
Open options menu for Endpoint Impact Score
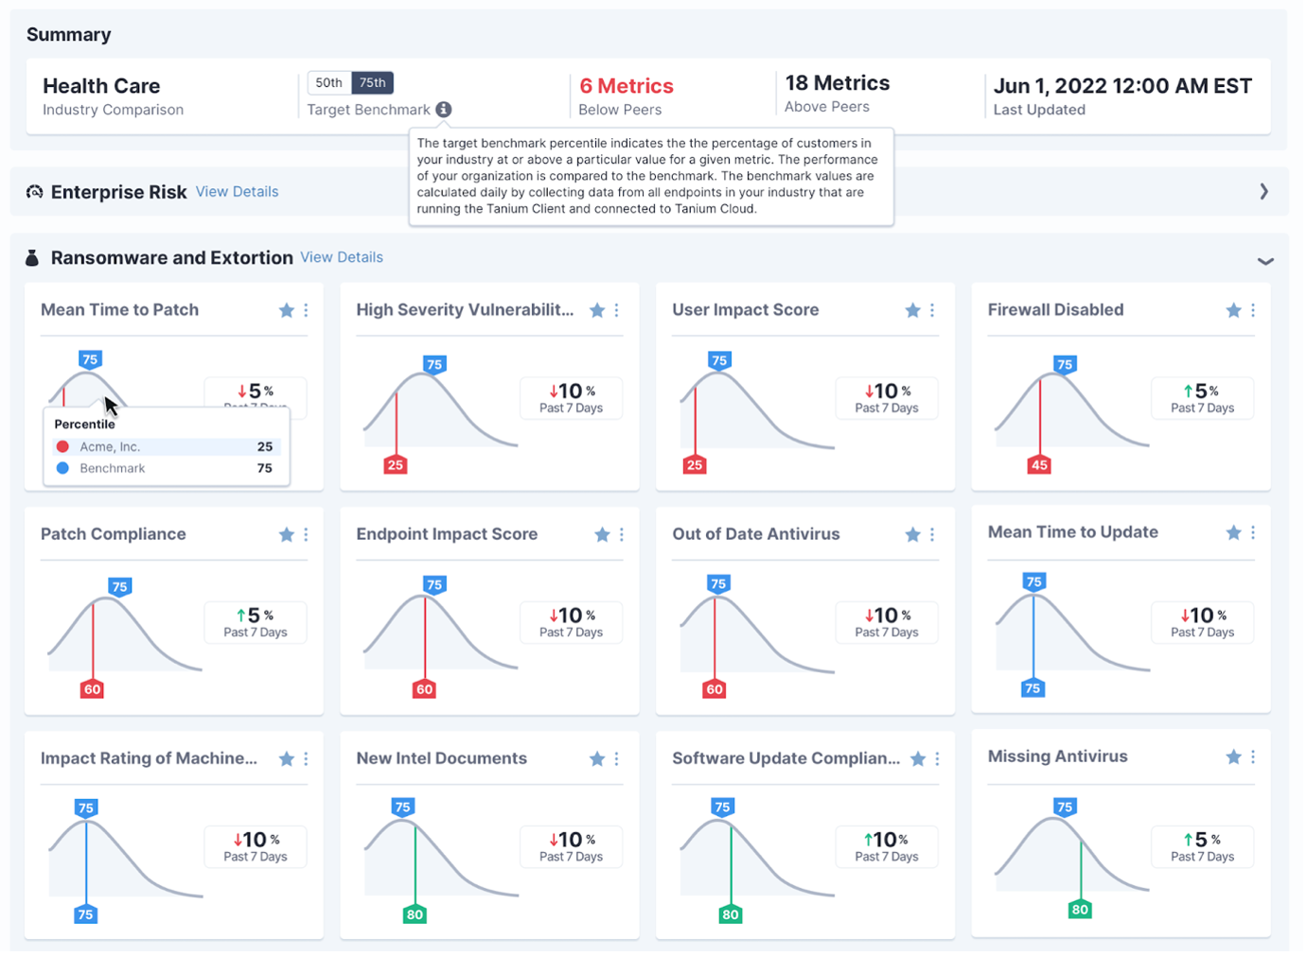point(622,535)
